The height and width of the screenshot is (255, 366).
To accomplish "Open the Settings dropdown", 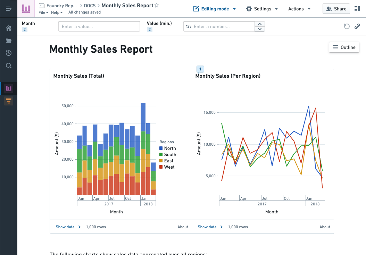I will [262, 9].
